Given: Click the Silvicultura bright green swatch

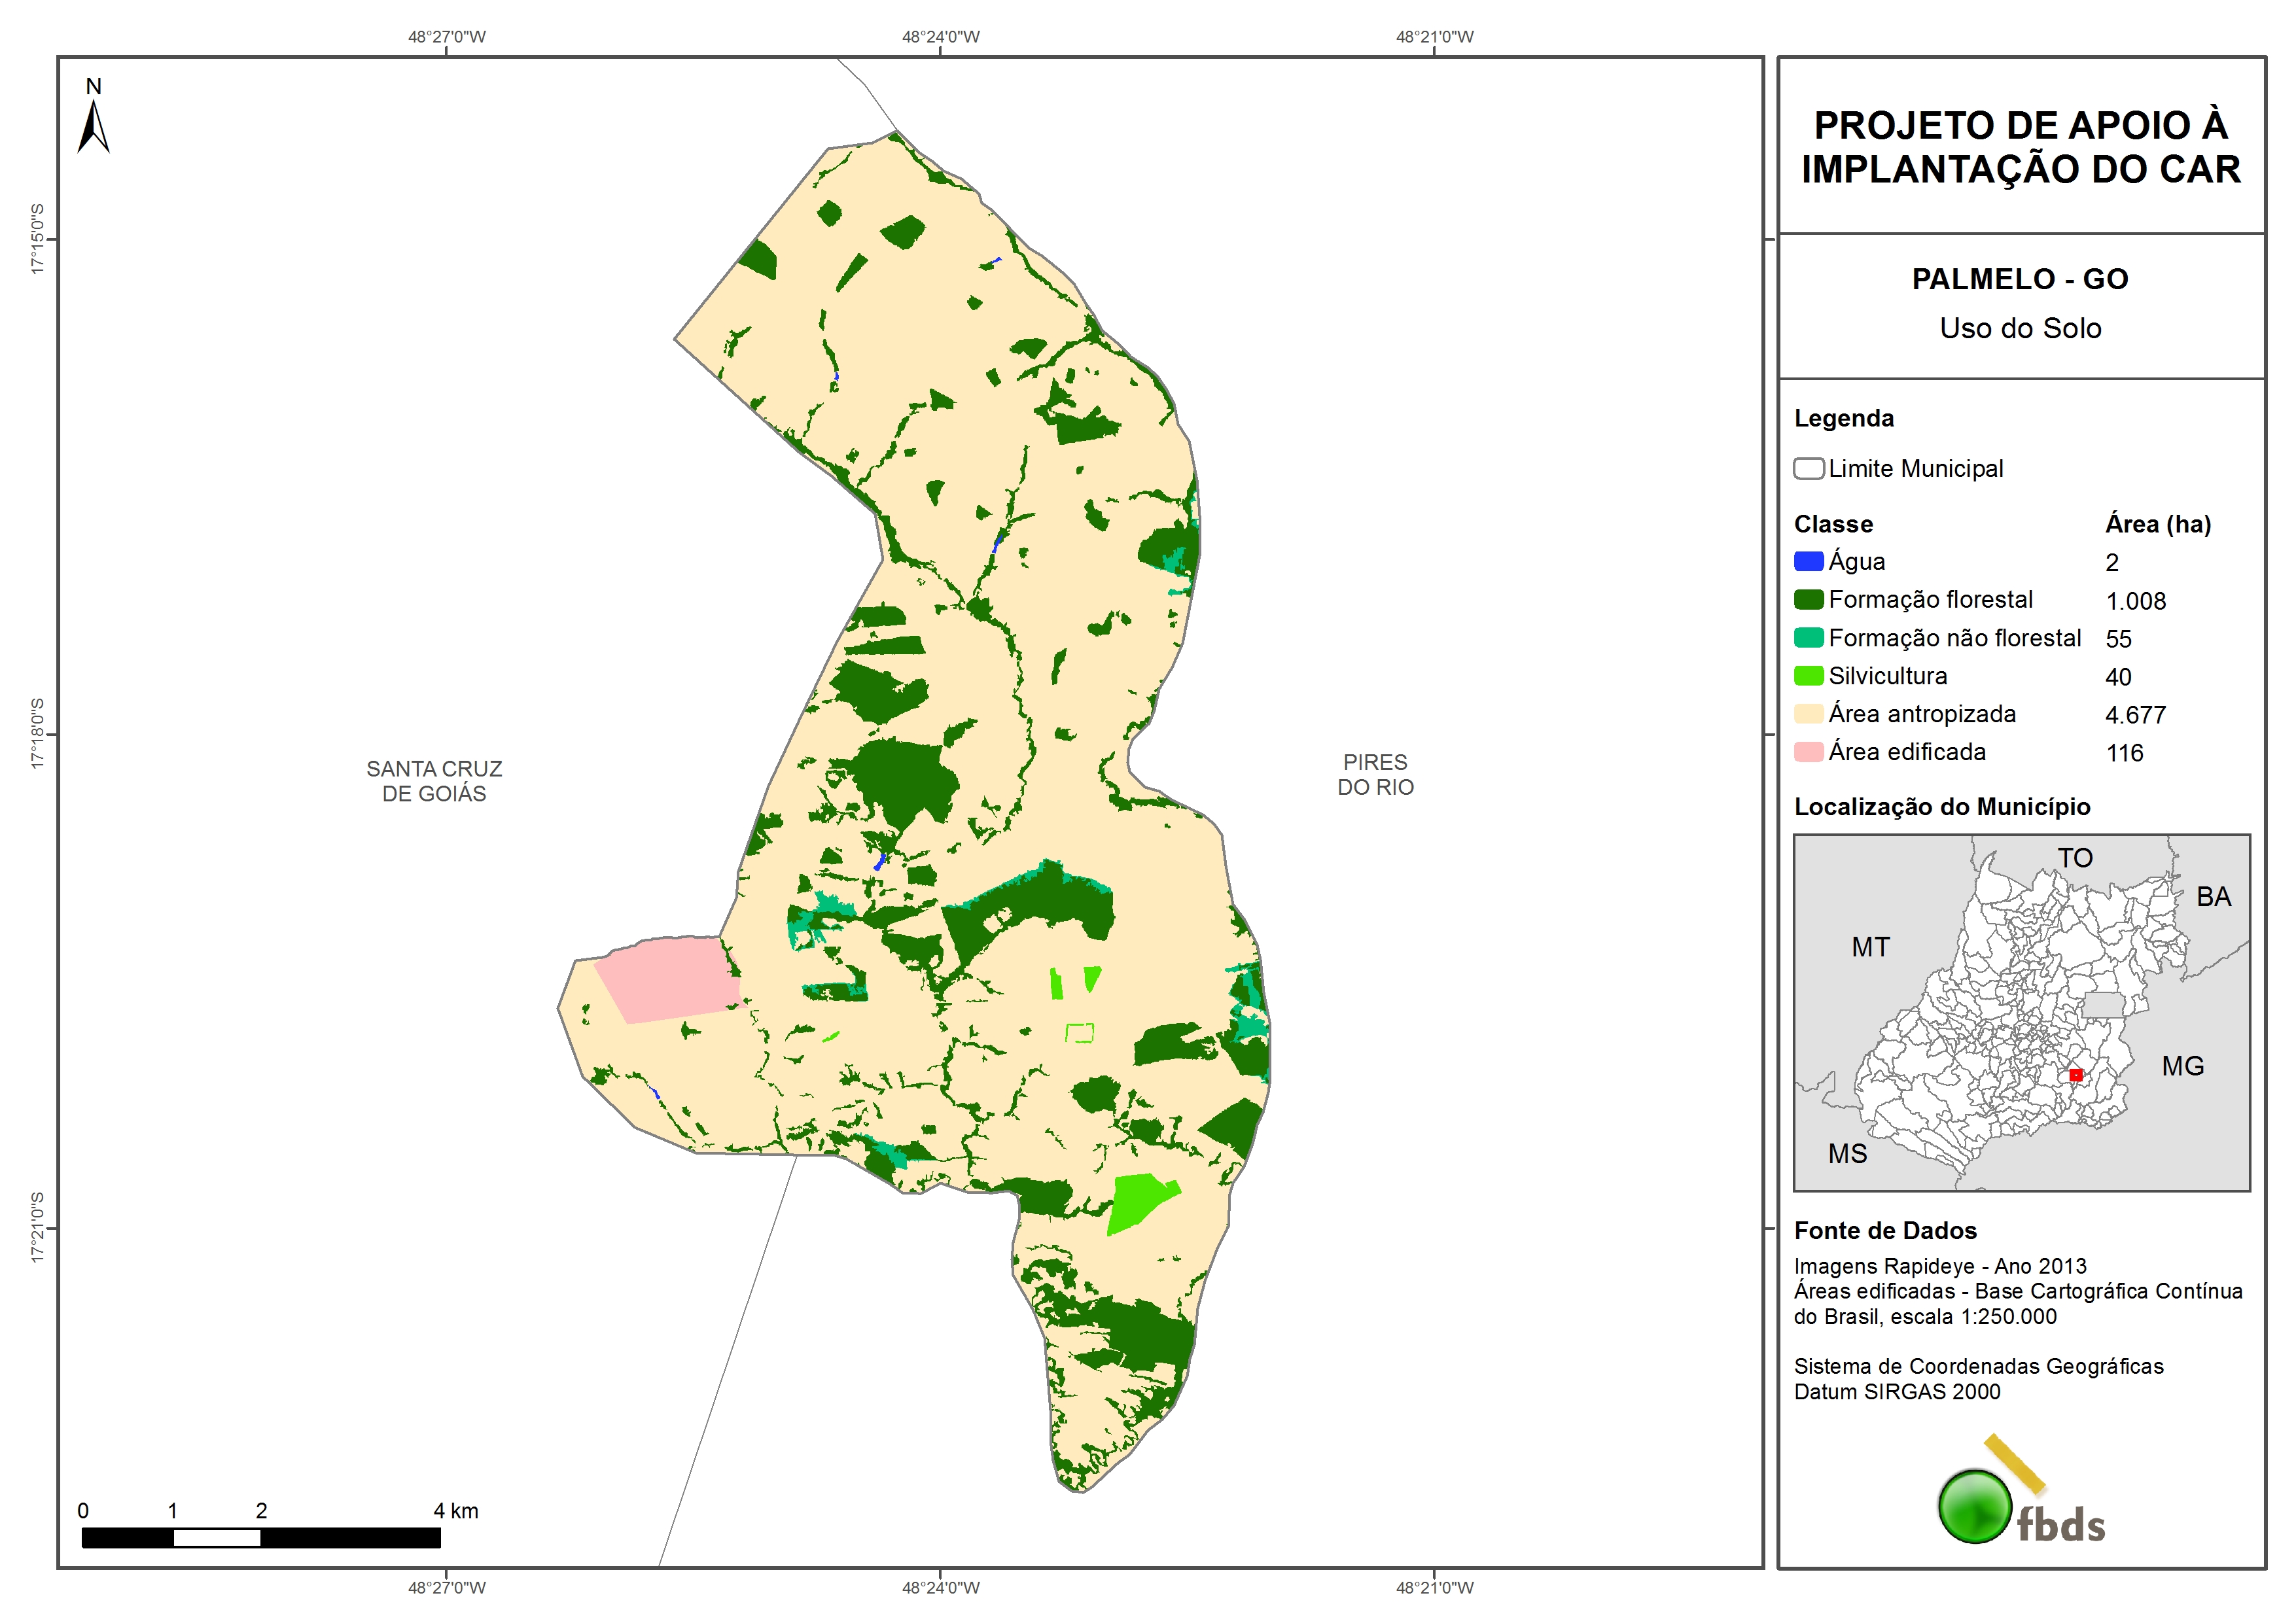Looking at the screenshot, I should pyautogui.click(x=1808, y=676).
